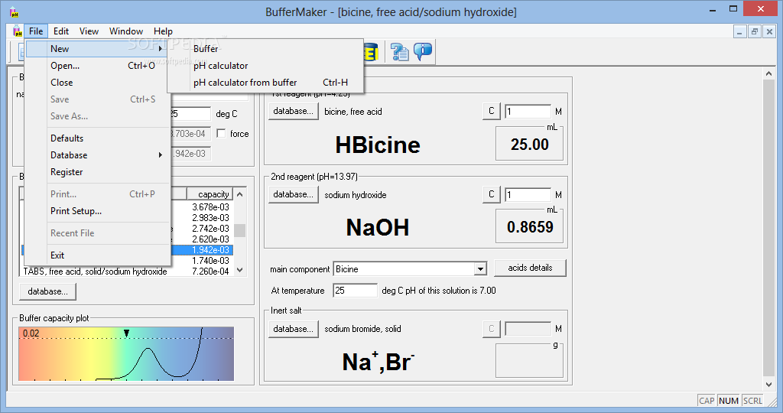
Task: Open the main component Bicine dropdown
Action: pyautogui.click(x=480, y=269)
